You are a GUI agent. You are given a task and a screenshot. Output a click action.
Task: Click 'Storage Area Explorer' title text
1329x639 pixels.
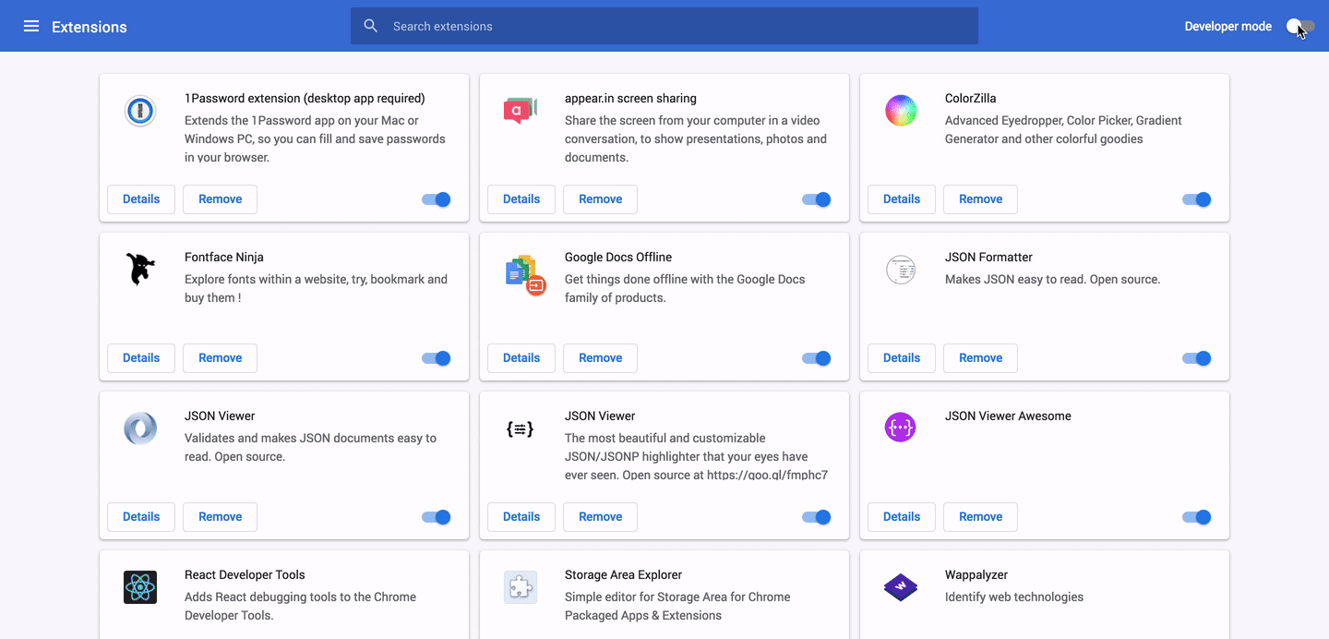tap(623, 574)
